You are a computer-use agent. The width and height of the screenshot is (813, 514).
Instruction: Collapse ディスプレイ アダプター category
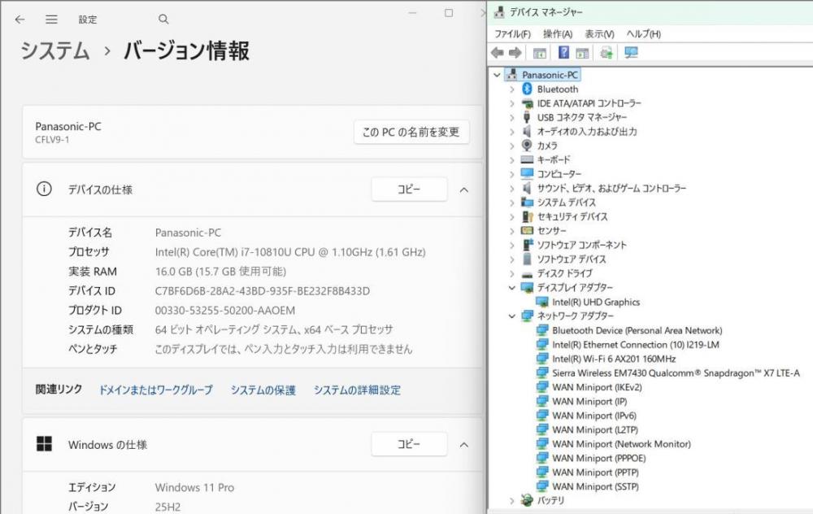coord(511,287)
